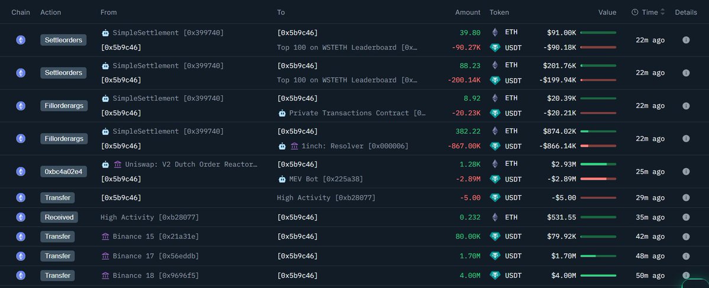Click the Amount column header
709x288 pixels.
(x=468, y=12)
